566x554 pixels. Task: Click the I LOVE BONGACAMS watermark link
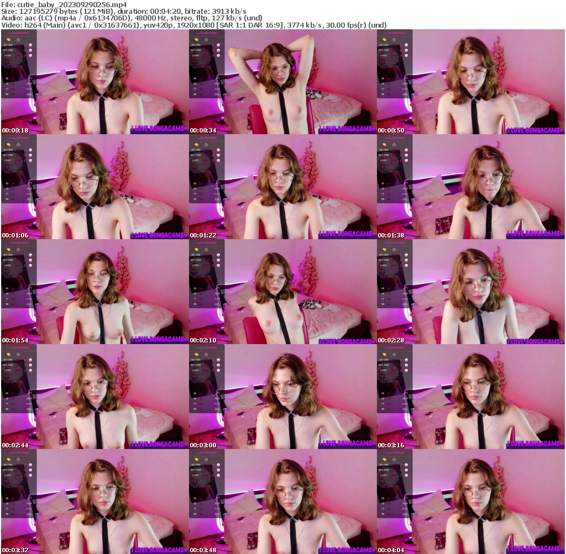(x=158, y=128)
